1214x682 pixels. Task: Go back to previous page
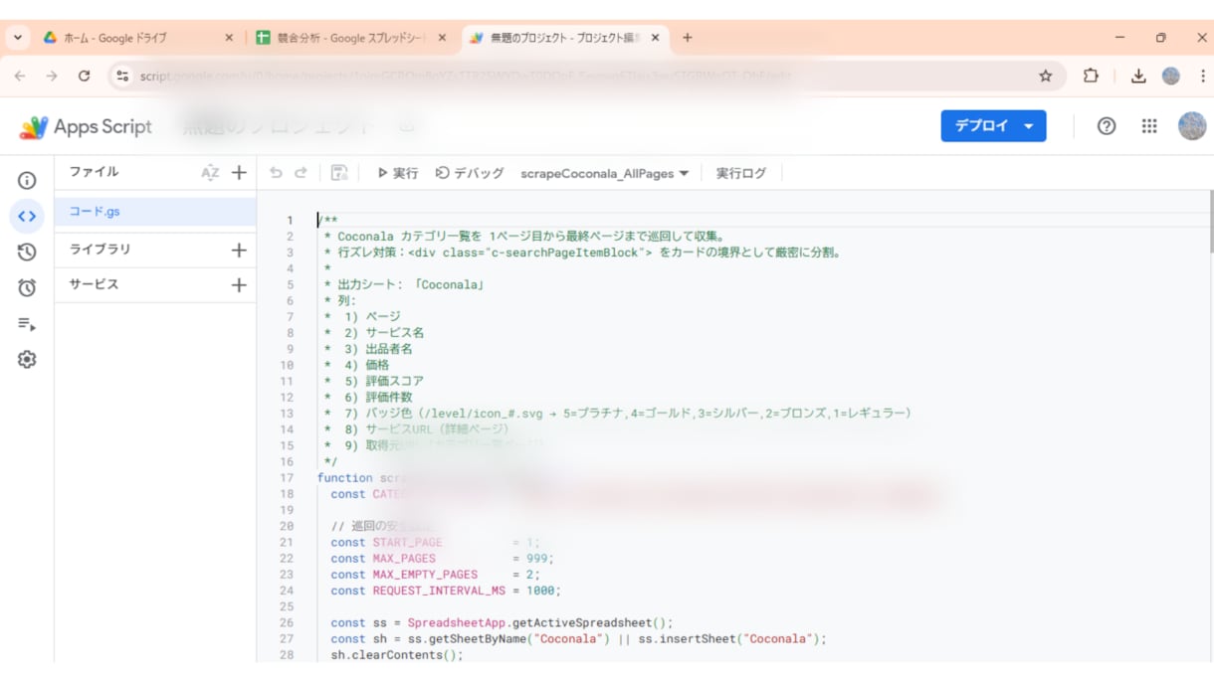pos(20,76)
